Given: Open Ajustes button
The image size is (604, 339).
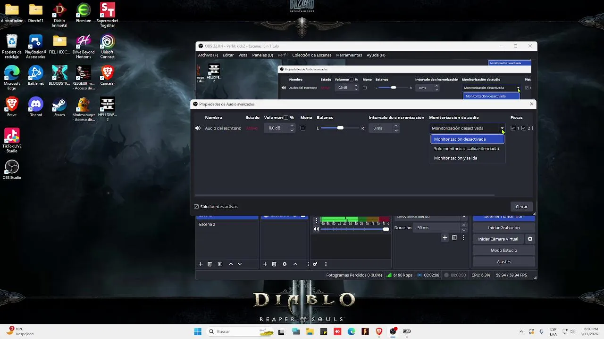Looking at the screenshot, I should point(503,262).
